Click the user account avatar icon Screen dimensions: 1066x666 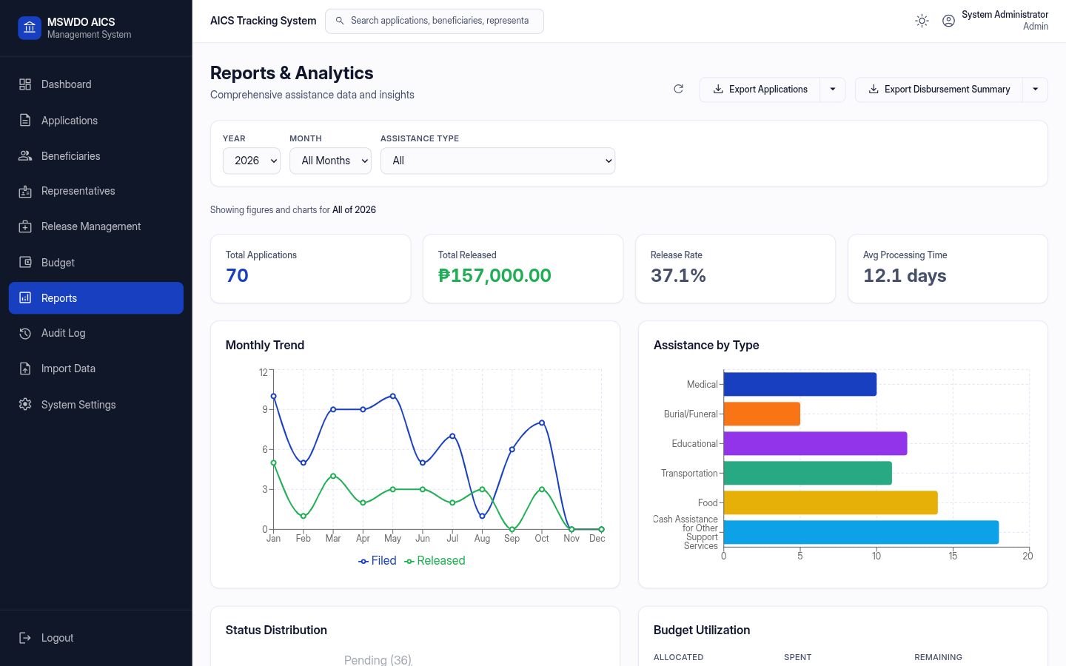coord(948,21)
